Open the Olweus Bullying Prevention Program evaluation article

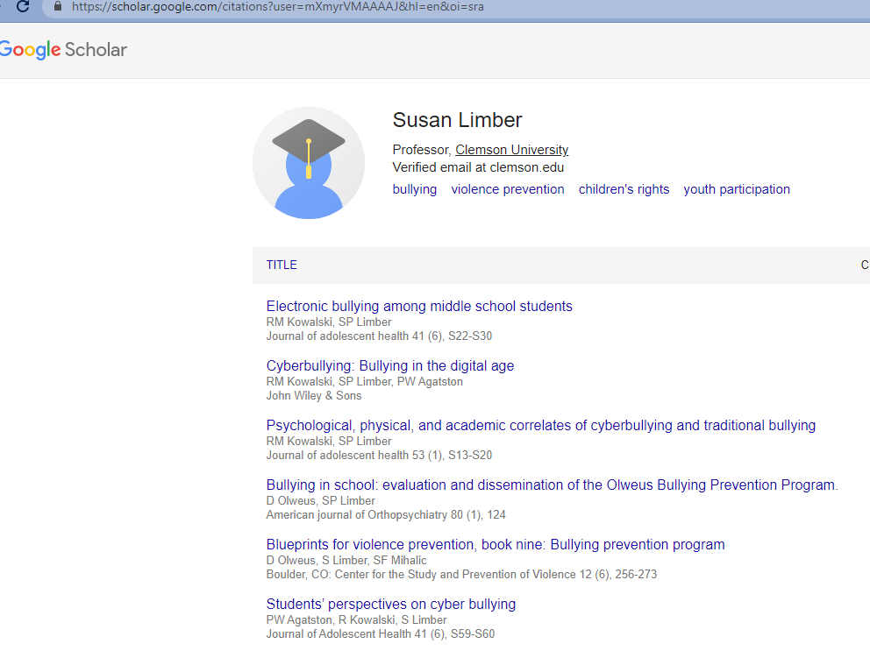552,485
